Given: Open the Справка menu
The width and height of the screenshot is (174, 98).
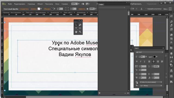Looking at the screenshot, I should point(65,4).
